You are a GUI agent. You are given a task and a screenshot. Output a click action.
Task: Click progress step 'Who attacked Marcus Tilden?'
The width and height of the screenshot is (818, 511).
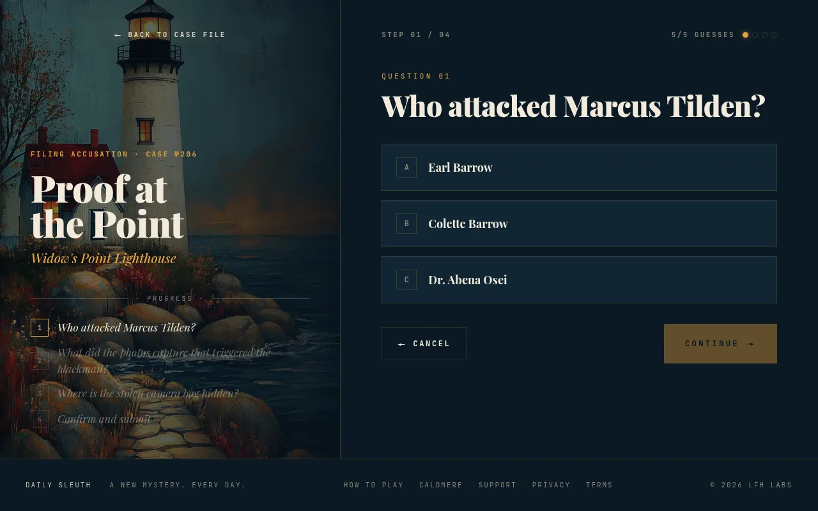click(x=127, y=328)
